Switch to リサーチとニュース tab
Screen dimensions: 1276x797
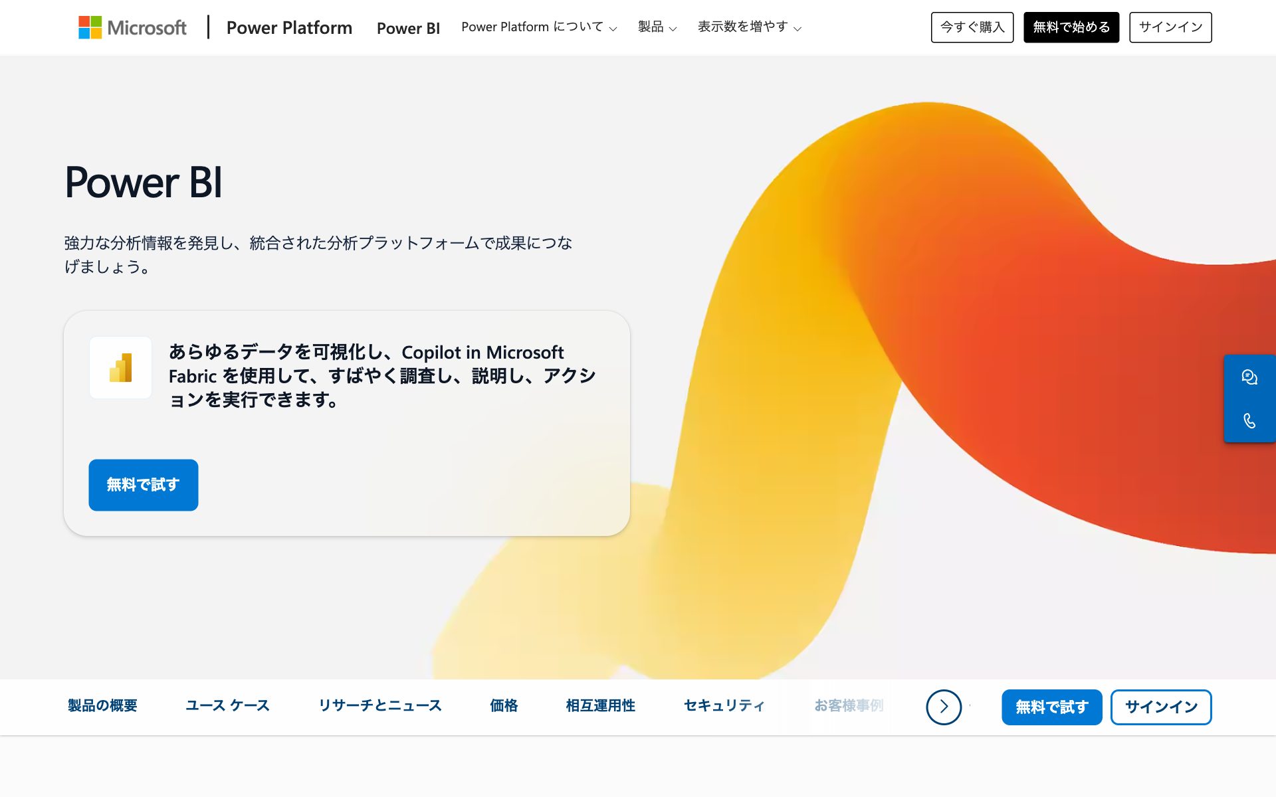pos(379,706)
